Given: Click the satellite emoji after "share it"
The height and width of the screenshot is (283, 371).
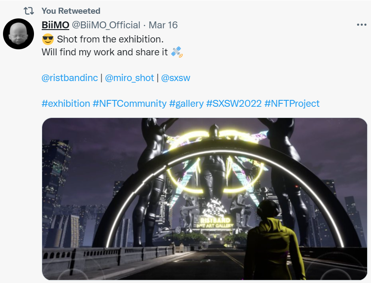Looking at the screenshot, I should [177, 52].
